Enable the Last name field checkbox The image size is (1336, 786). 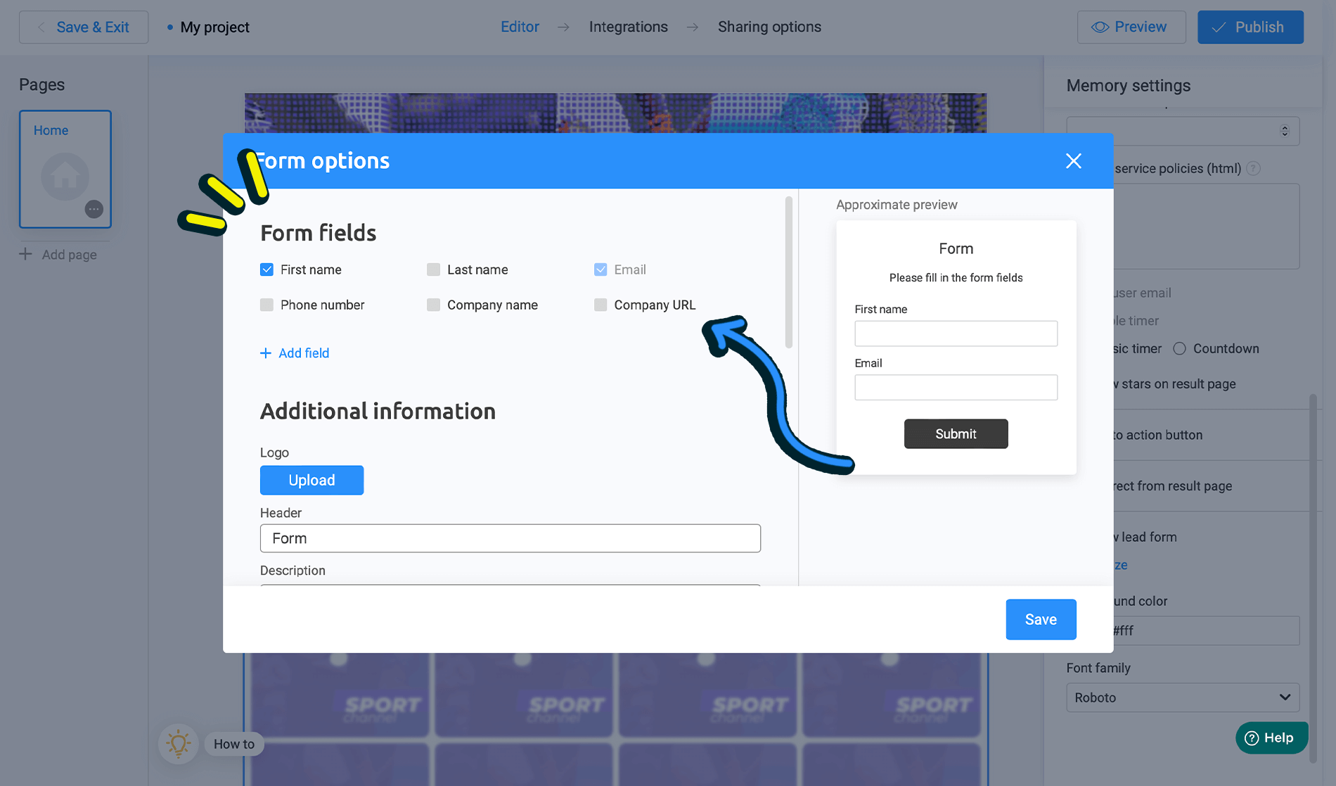433,270
